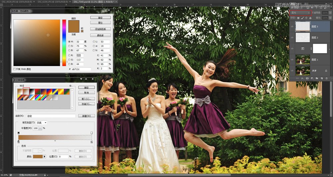Click status bar arrow beside document size
333x177 pixels.
(45, 175)
